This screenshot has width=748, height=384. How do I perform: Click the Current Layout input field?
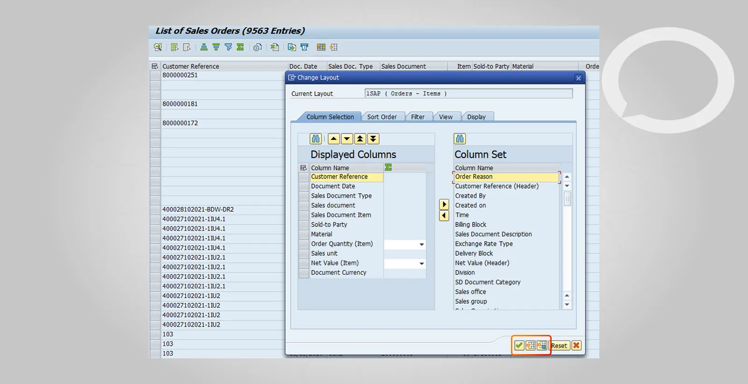tap(468, 93)
